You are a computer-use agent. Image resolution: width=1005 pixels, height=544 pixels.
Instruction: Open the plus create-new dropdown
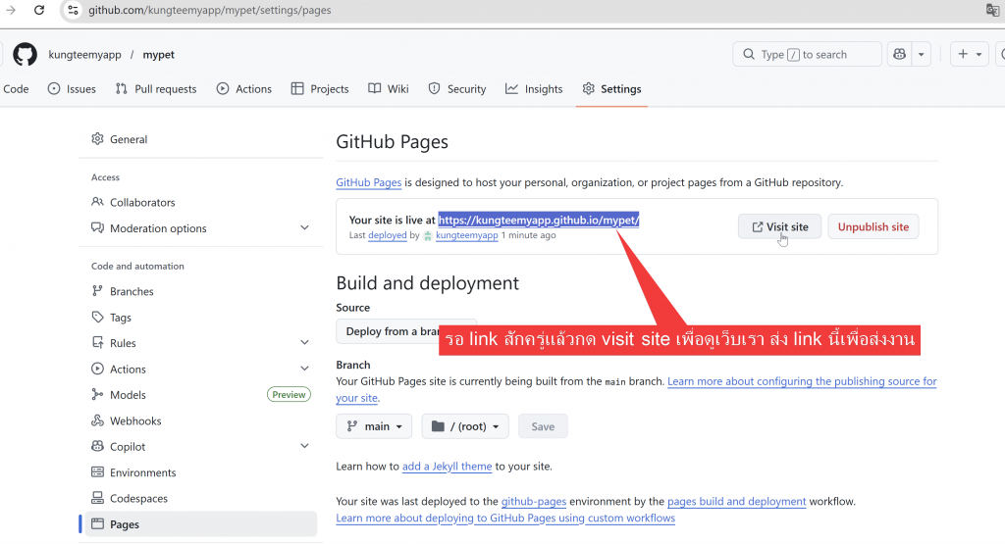click(969, 55)
